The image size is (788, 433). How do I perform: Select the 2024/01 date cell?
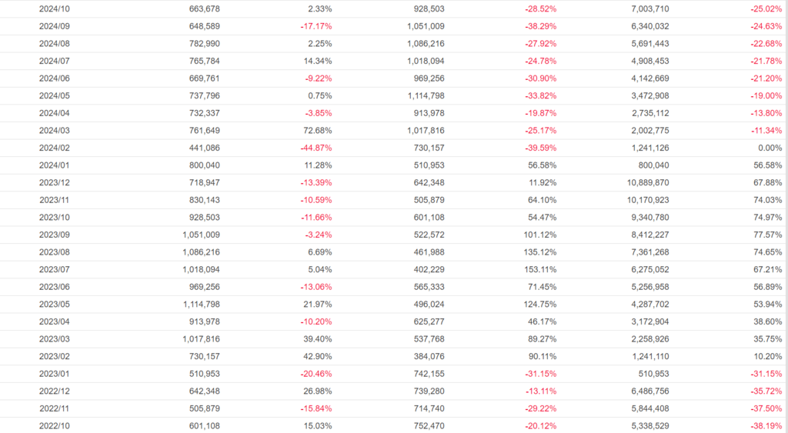pyautogui.click(x=55, y=165)
